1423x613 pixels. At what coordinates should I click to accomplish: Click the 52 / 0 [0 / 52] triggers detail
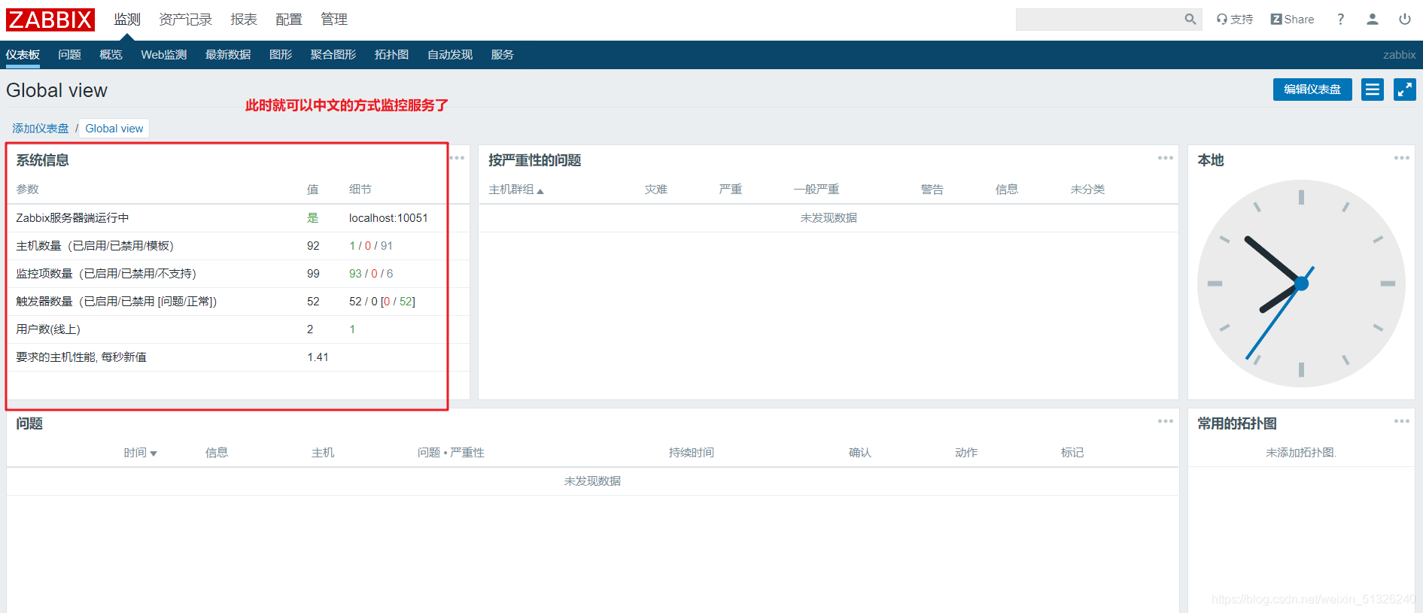coord(382,302)
